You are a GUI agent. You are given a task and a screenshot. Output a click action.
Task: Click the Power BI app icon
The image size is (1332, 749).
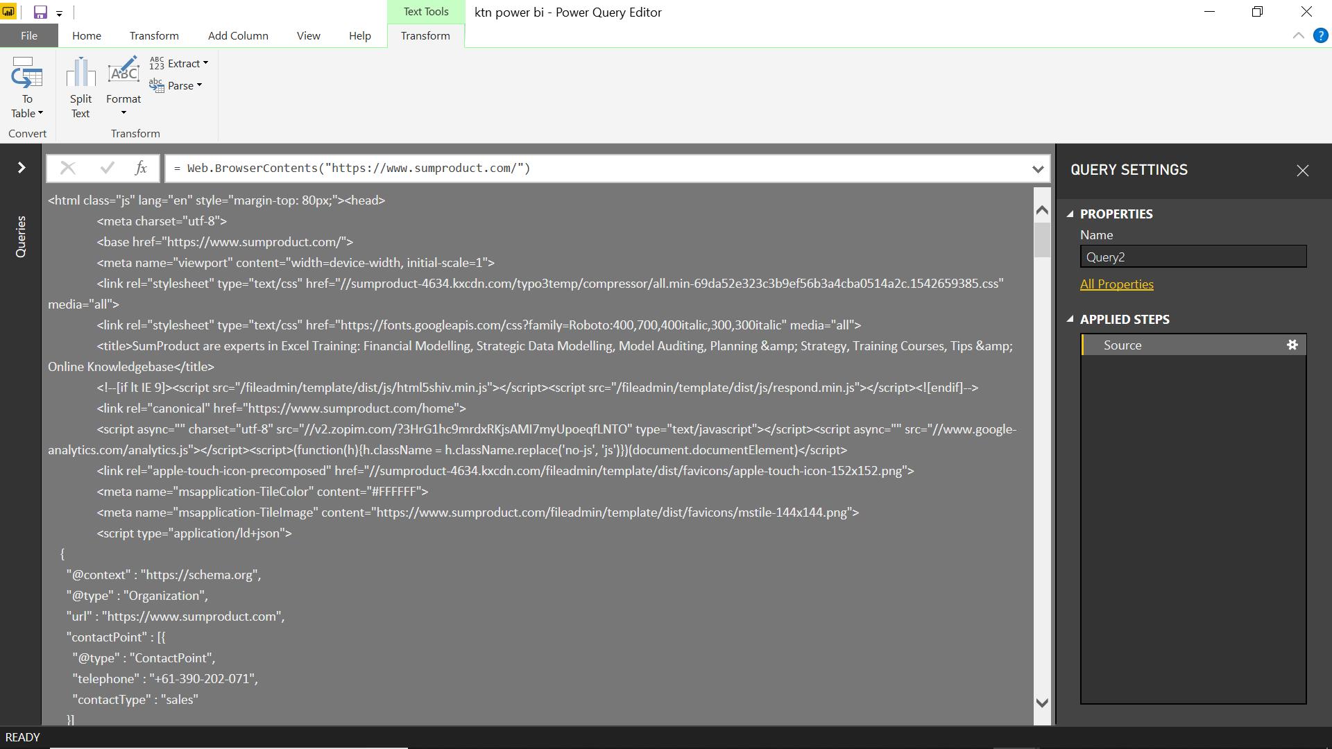[8, 12]
